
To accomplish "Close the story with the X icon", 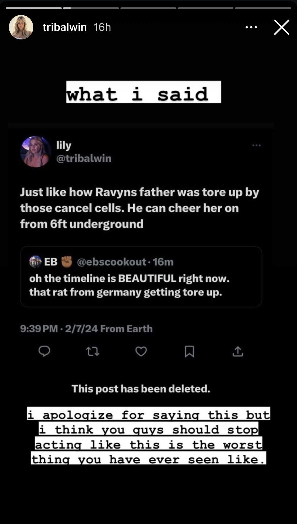I will click(x=282, y=27).
